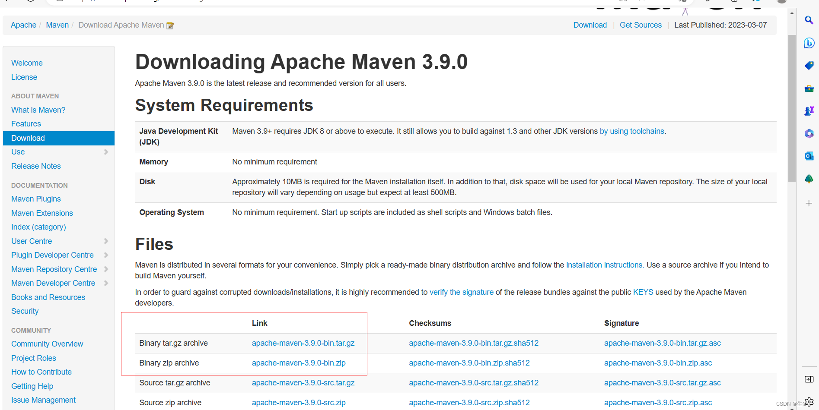819x410 pixels.
Task: Expand the Maven Repository Centre arrow
Action: pos(106,269)
